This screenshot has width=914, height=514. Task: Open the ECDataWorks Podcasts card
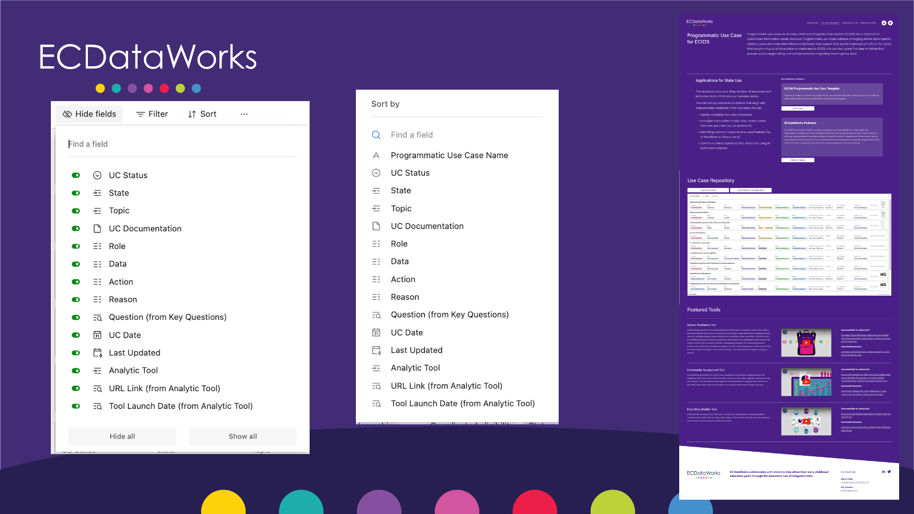pos(832,137)
